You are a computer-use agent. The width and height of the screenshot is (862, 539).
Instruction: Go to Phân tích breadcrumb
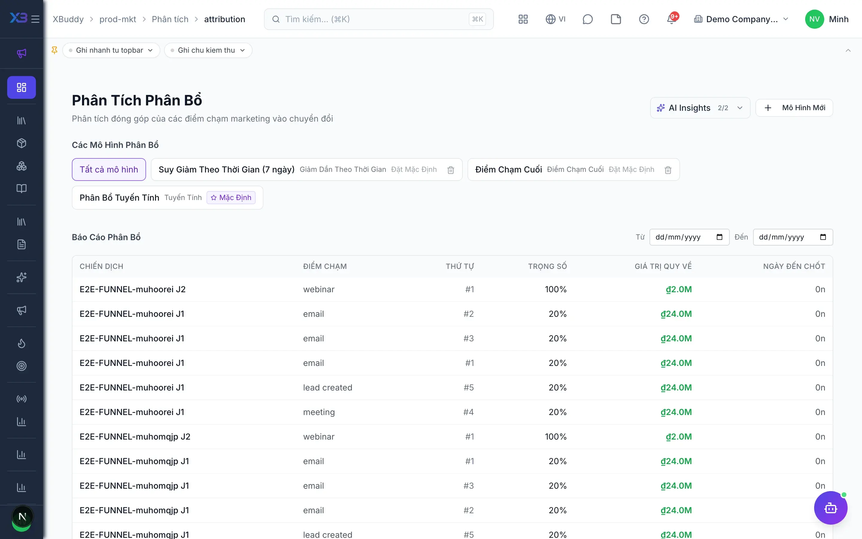pos(170,19)
